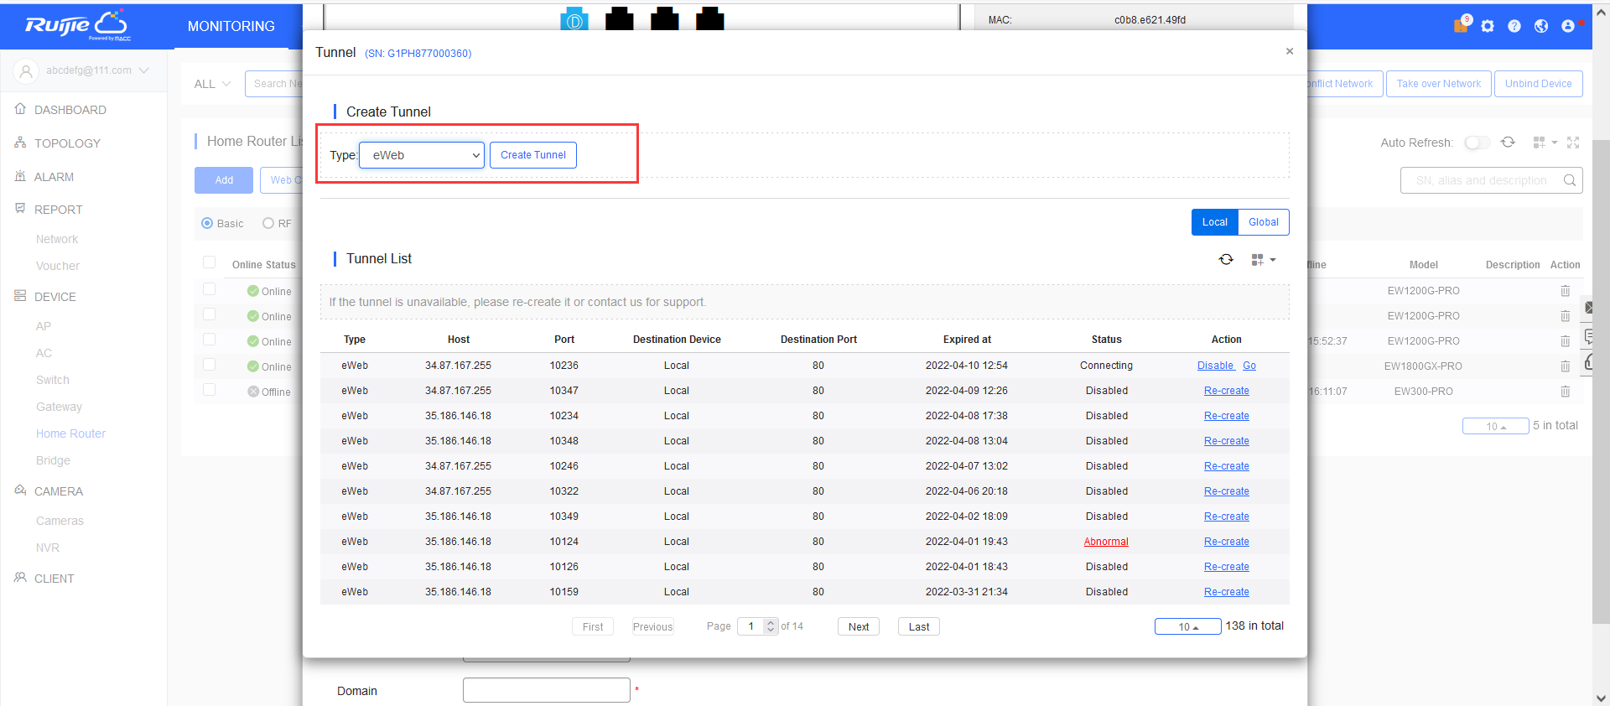Expand the abcdefg@111.com account dropdown

click(x=144, y=70)
